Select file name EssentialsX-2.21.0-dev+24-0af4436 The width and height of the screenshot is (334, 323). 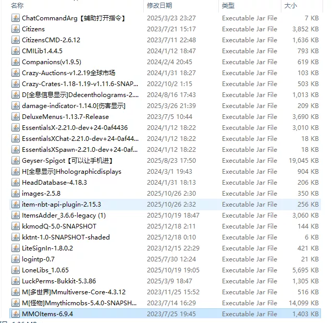pos(75,128)
